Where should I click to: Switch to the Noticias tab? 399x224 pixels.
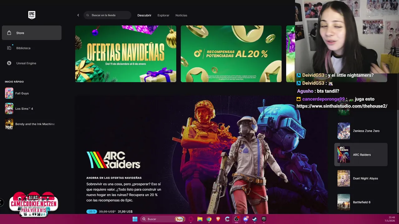coord(181,15)
